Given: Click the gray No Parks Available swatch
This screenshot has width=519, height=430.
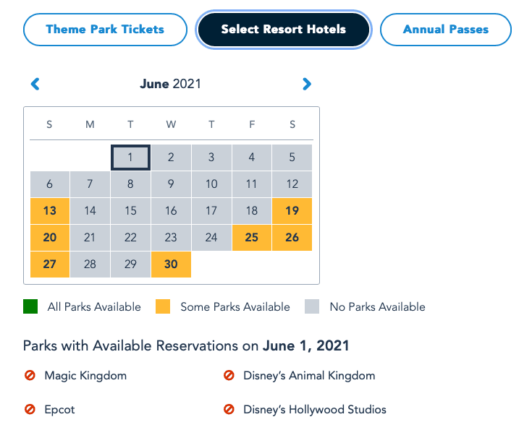Looking at the screenshot, I should tap(312, 306).
